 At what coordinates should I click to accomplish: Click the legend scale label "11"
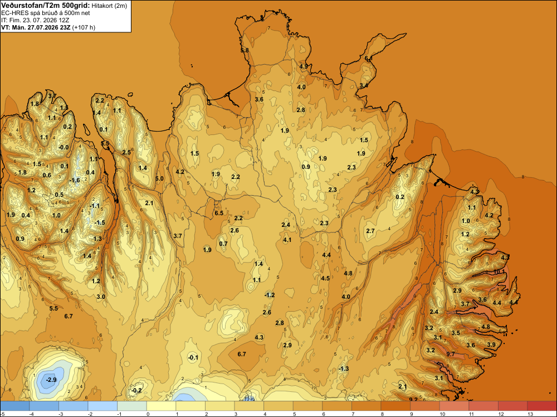472,414
